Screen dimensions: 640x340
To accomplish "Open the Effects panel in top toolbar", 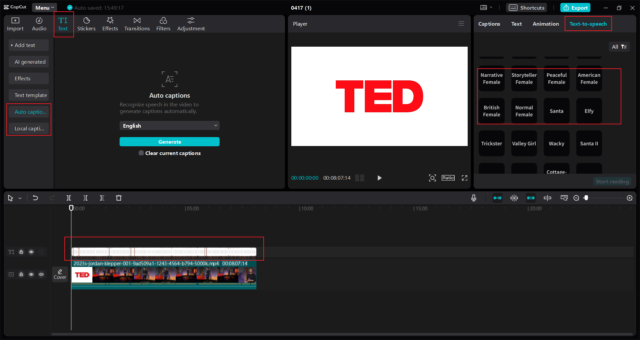I will 110,24.
